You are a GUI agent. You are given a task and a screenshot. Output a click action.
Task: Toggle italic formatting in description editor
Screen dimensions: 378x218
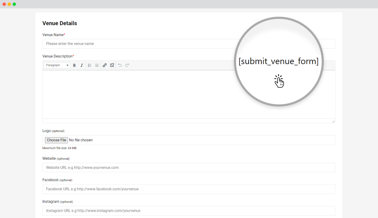(82, 65)
